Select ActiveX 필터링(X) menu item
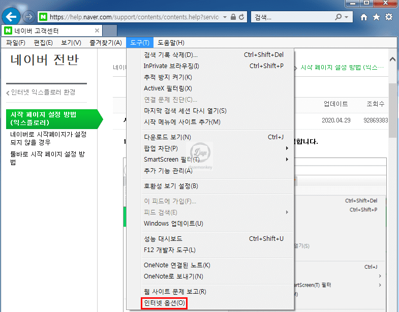The image size is (399, 312). point(210,88)
